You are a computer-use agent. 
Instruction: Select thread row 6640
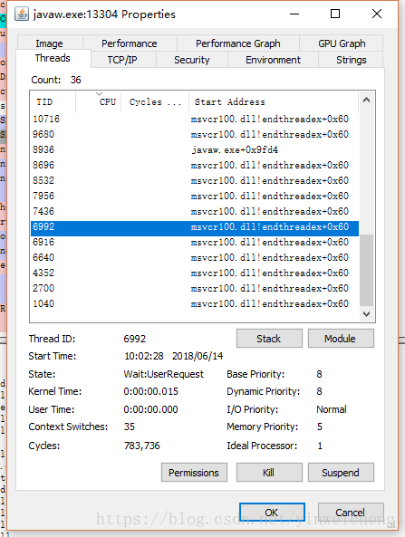tap(195, 257)
